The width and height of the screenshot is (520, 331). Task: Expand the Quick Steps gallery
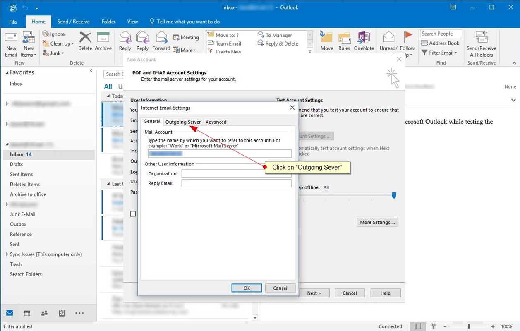tap(310, 51)
